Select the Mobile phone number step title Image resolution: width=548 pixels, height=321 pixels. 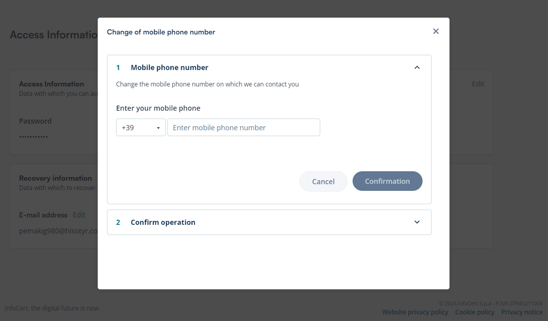[x=170, y=68]
